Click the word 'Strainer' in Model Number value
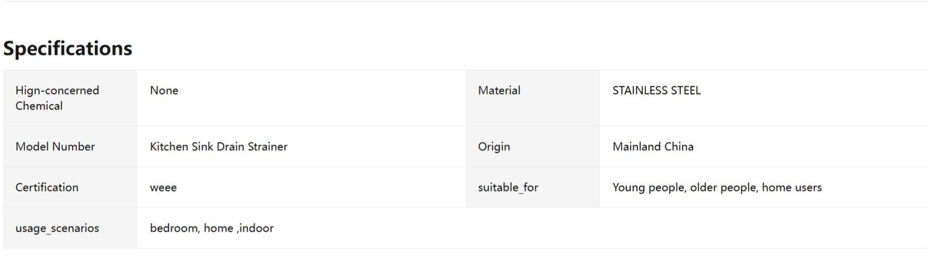The image size is (936, 271). click(x=267, y=147)
